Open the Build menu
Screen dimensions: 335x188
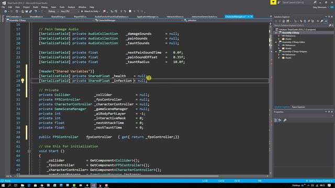coord(36,7)
